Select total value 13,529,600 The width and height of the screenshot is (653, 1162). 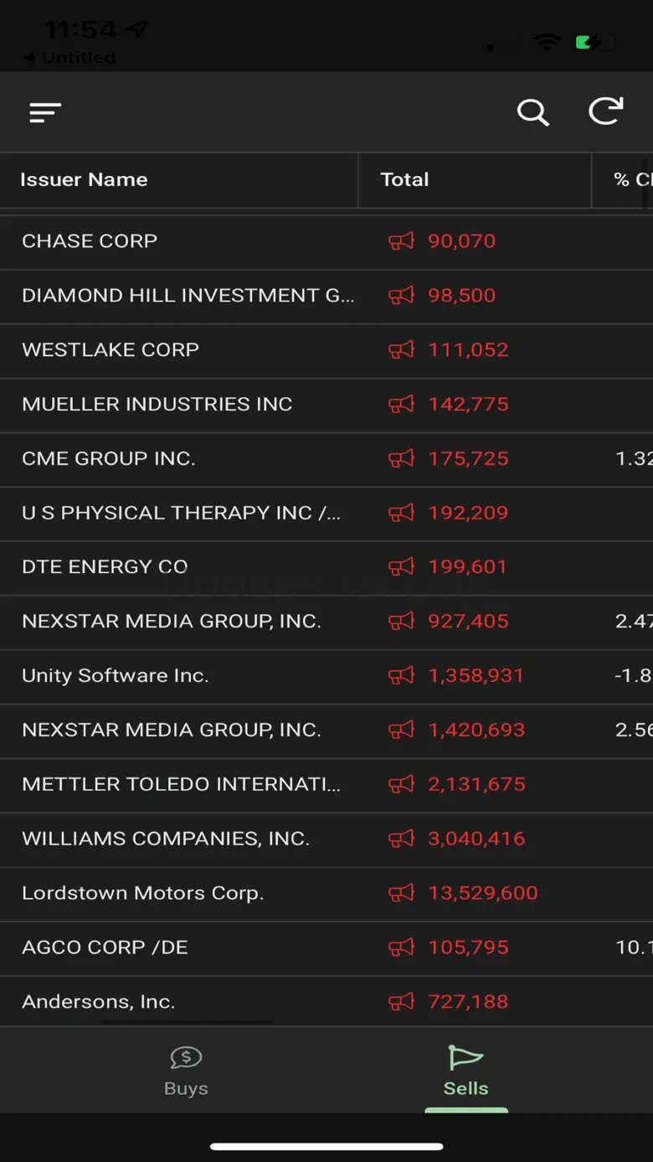click(482, 893)
